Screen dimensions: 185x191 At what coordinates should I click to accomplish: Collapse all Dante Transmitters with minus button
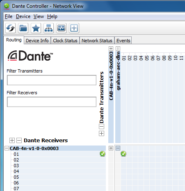[x=101, y=127]
